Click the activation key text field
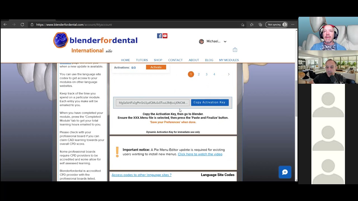This screenshot has width=358, height=201. click(x=153, y=103)
